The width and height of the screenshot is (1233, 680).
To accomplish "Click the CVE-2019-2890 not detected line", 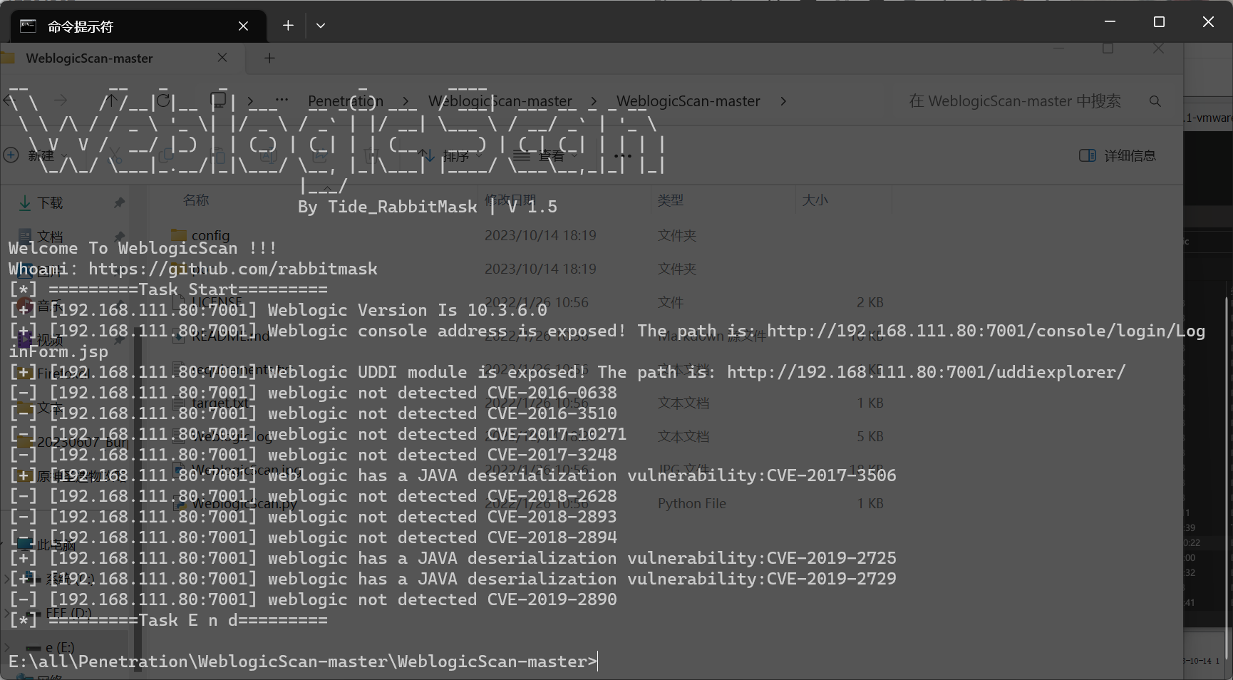I will coord(313,599).
